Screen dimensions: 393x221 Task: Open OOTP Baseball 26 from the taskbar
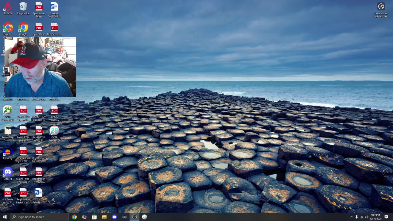tap(145, 217)
